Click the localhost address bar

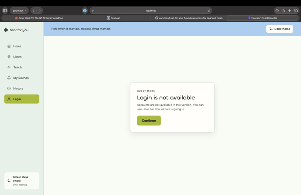click(151, 10)
